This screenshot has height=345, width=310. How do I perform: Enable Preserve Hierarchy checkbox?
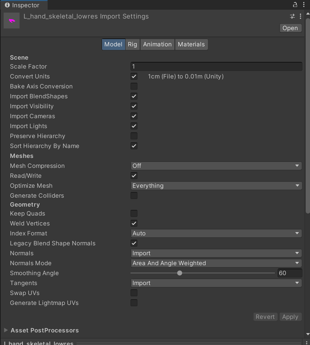134,136
